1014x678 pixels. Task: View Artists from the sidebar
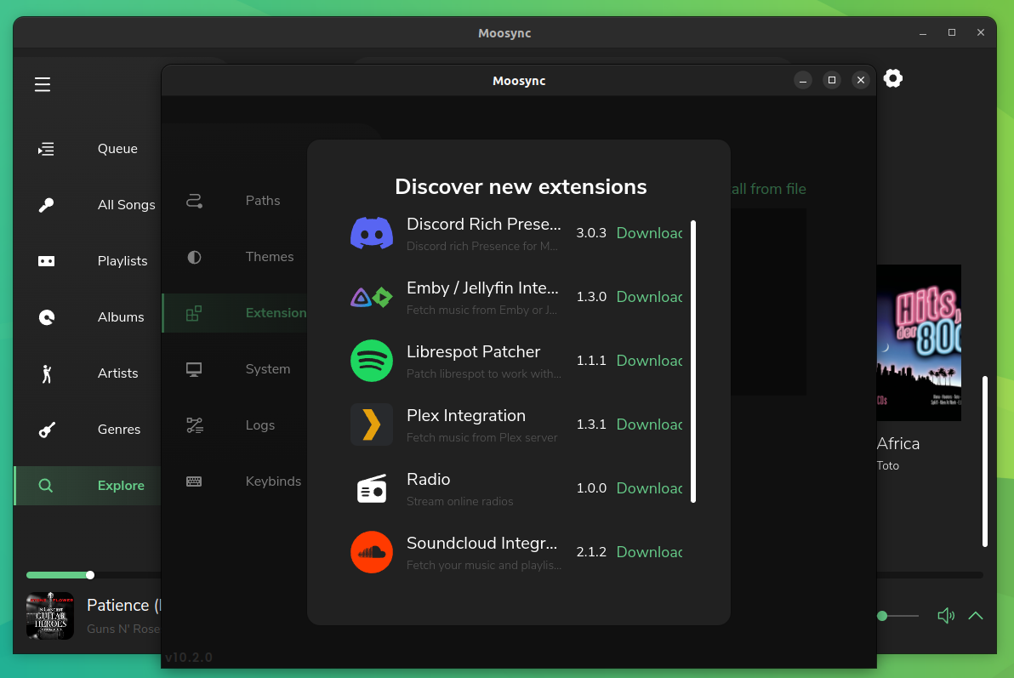[45, 373]
